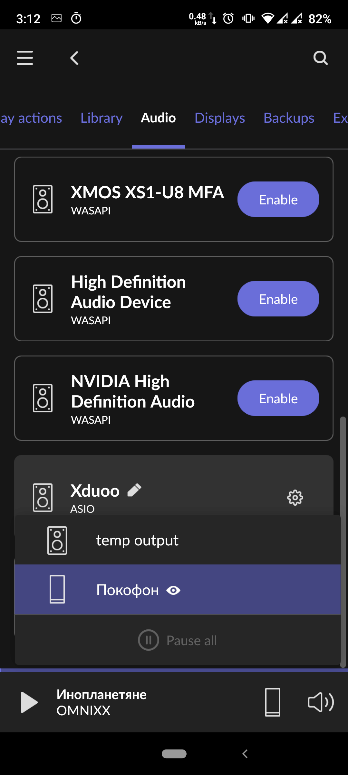Open zone picker in playback bar

[x=273, y=702]
